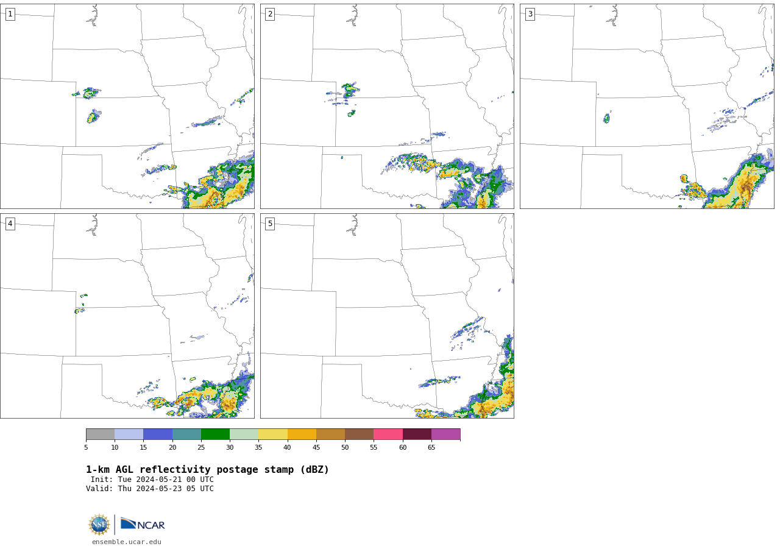Open ensemble member 4 reflectivity map

coord(127,316)
